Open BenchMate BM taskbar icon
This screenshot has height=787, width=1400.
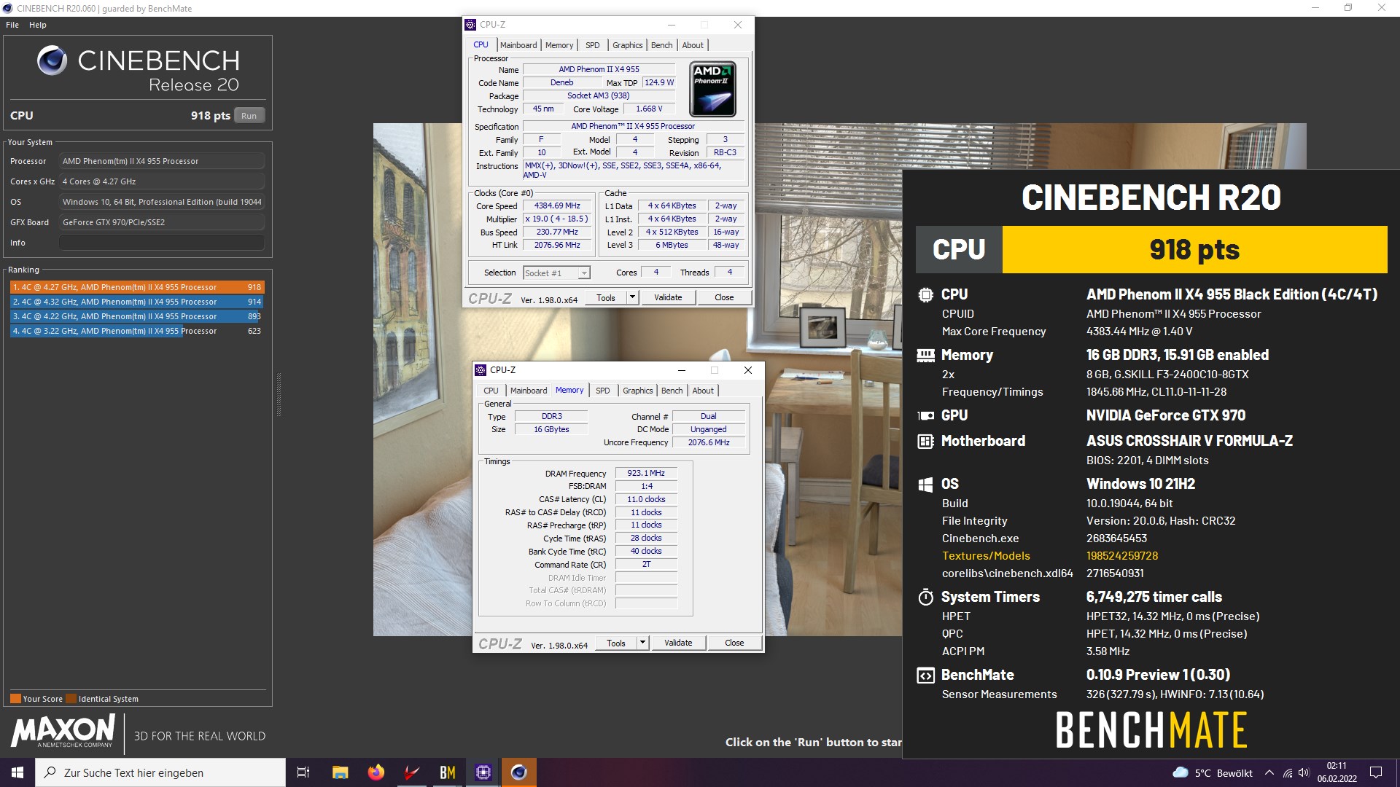tap(447, 772)
